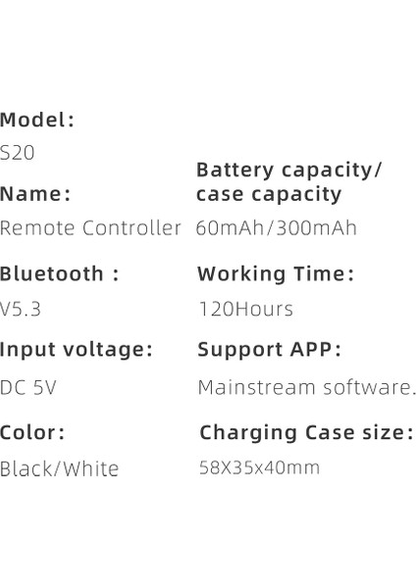Select the Mainstream software. text
The image size is (416, 588).
(306, 387)
